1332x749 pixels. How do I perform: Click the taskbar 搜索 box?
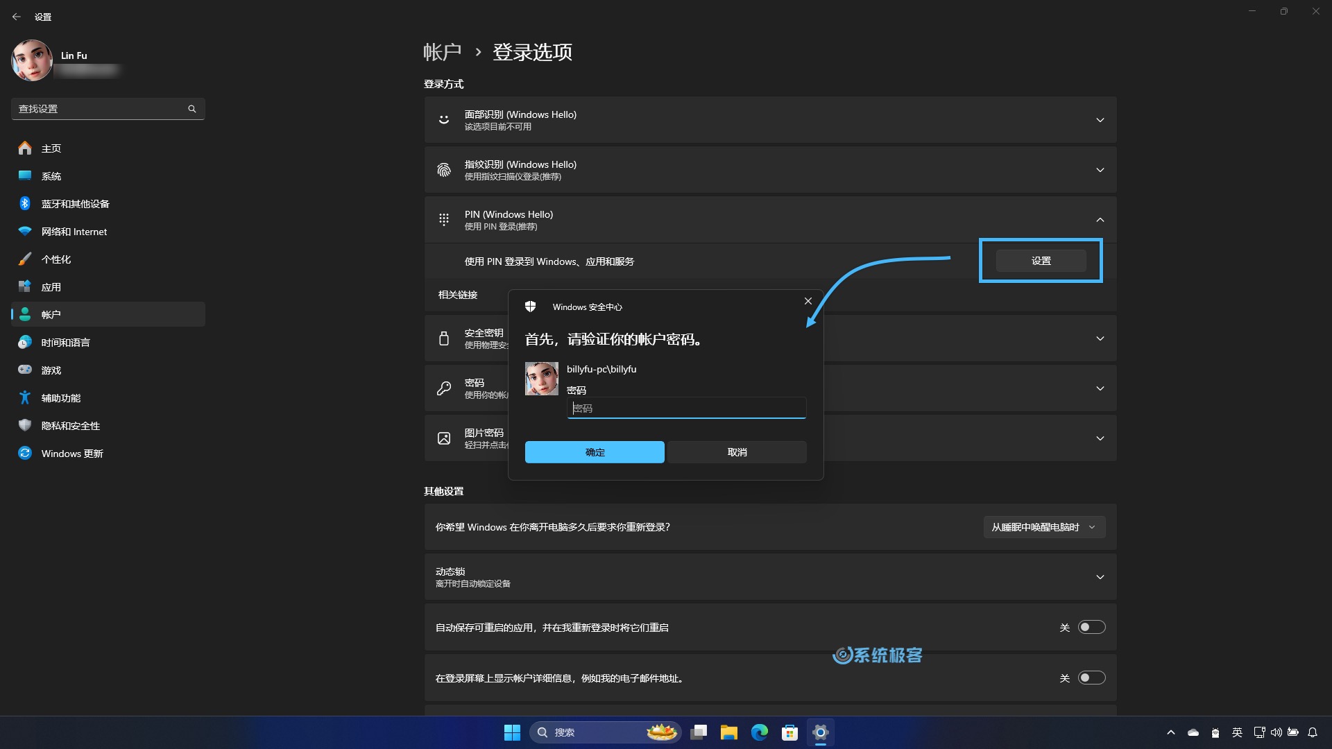pyautogui.click(x=605, y=732)
